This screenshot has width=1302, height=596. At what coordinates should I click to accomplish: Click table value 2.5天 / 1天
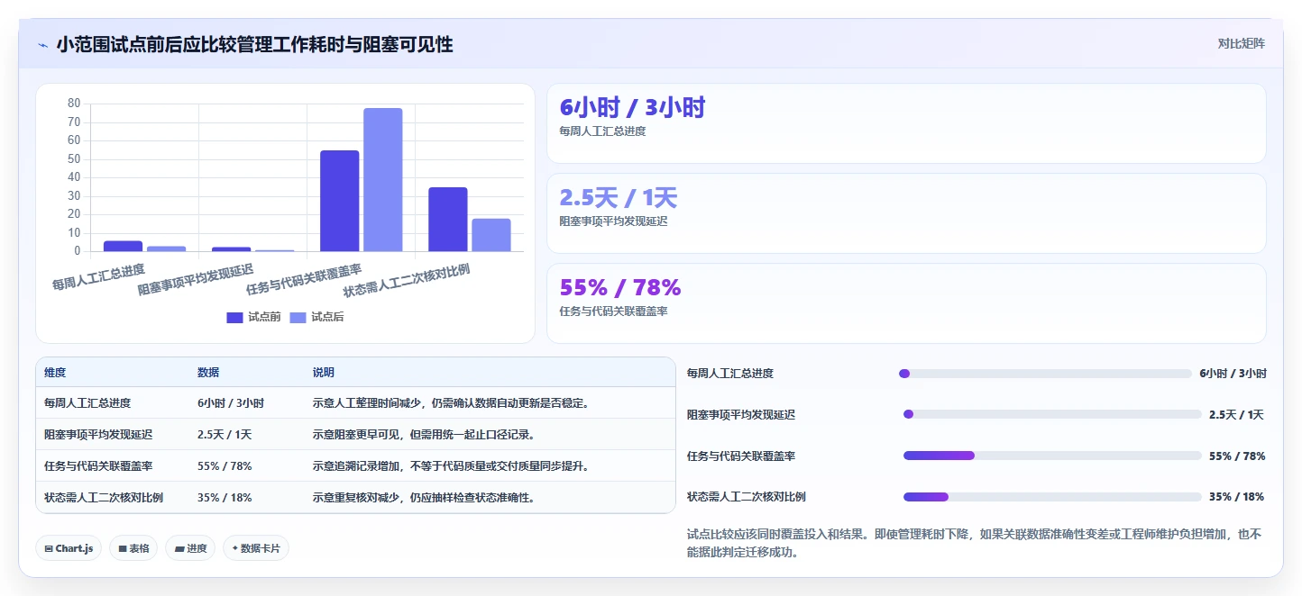(x=225, y=434)
